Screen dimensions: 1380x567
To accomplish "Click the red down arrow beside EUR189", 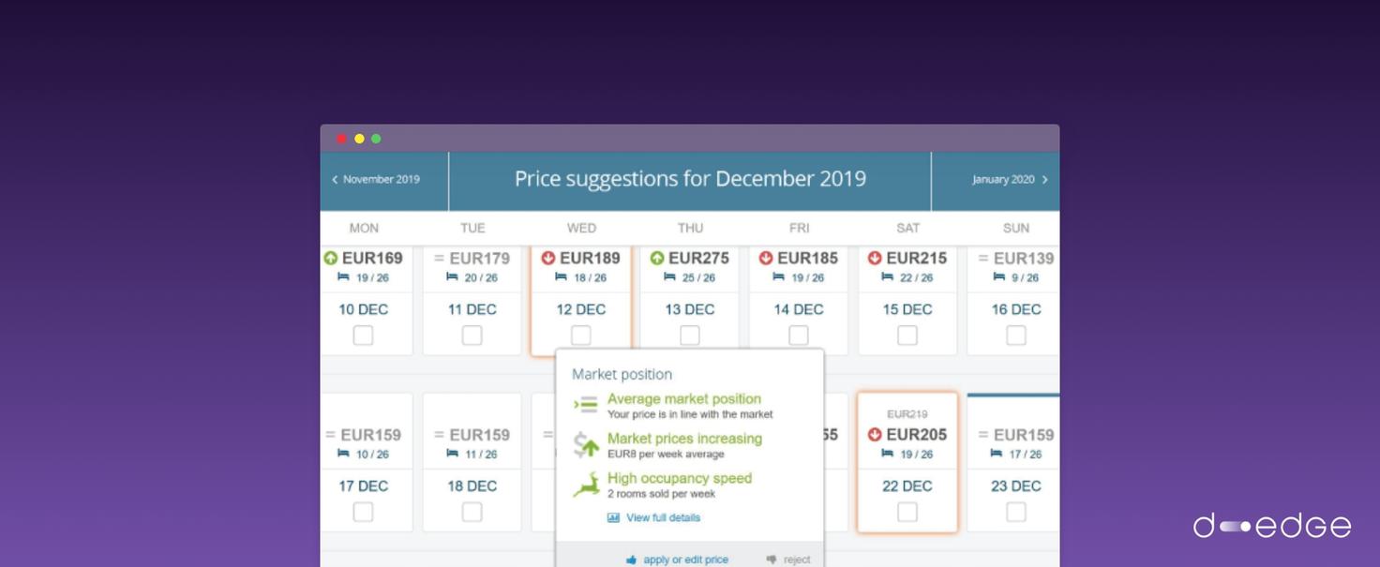I will (x=548, y=258).
